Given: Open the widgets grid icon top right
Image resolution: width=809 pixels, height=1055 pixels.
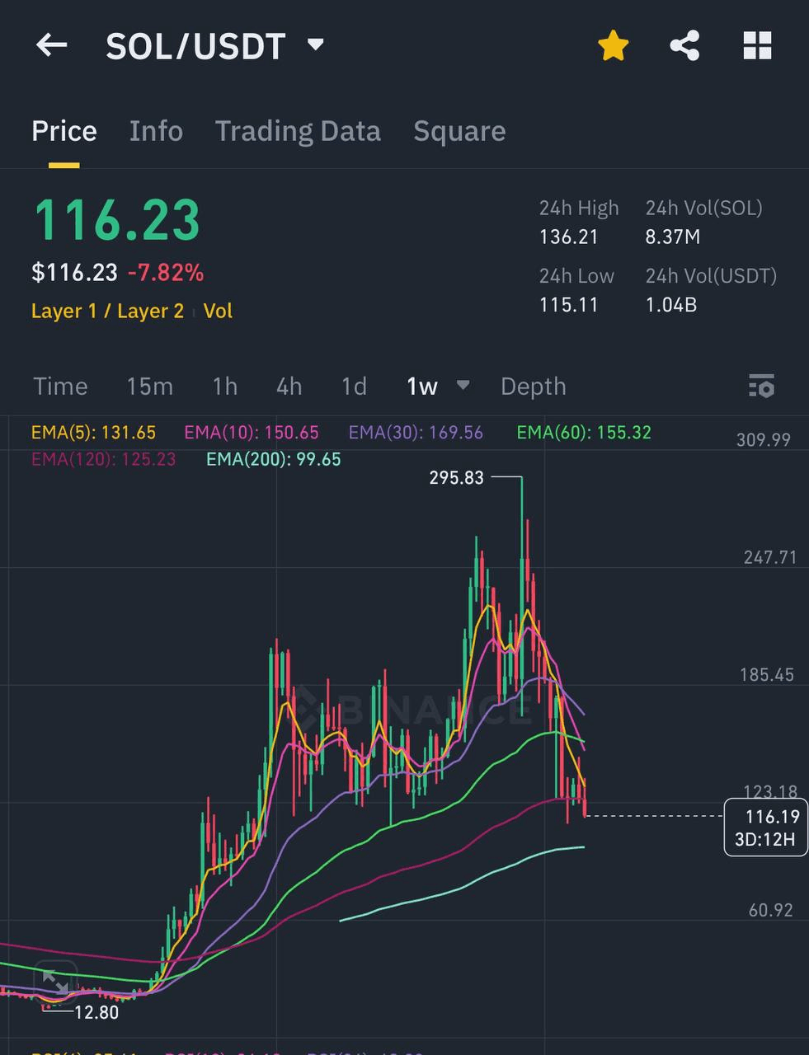Looking at the screenshot, I should pyautogui.click(x=756, y=46).
